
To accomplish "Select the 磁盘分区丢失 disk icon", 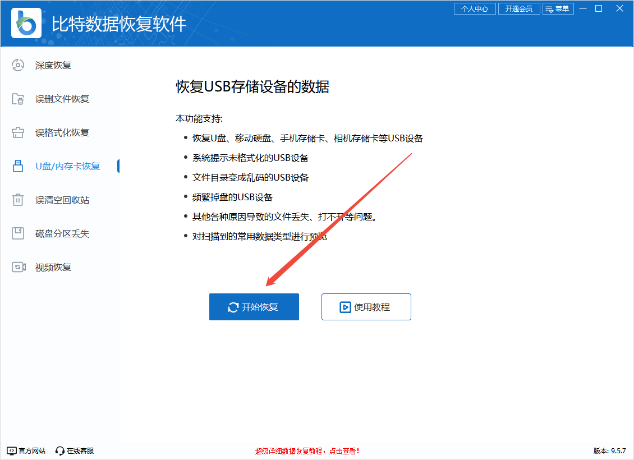I will [x=18, y=233].
